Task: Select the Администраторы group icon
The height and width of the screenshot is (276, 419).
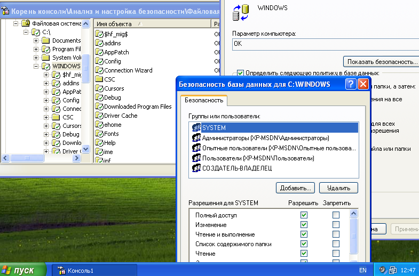Action: (x=196, y=137)
